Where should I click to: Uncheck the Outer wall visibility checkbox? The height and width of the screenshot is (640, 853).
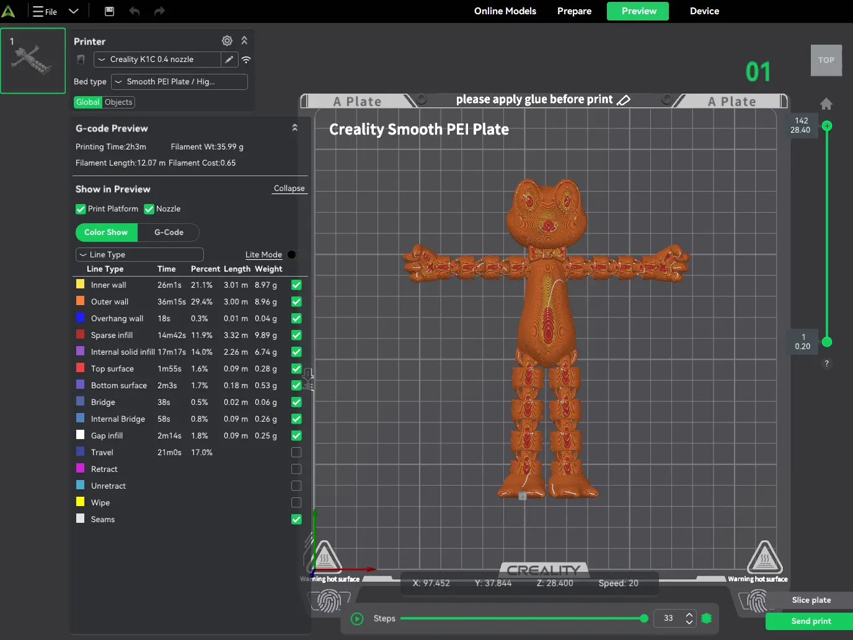[296, 302]
